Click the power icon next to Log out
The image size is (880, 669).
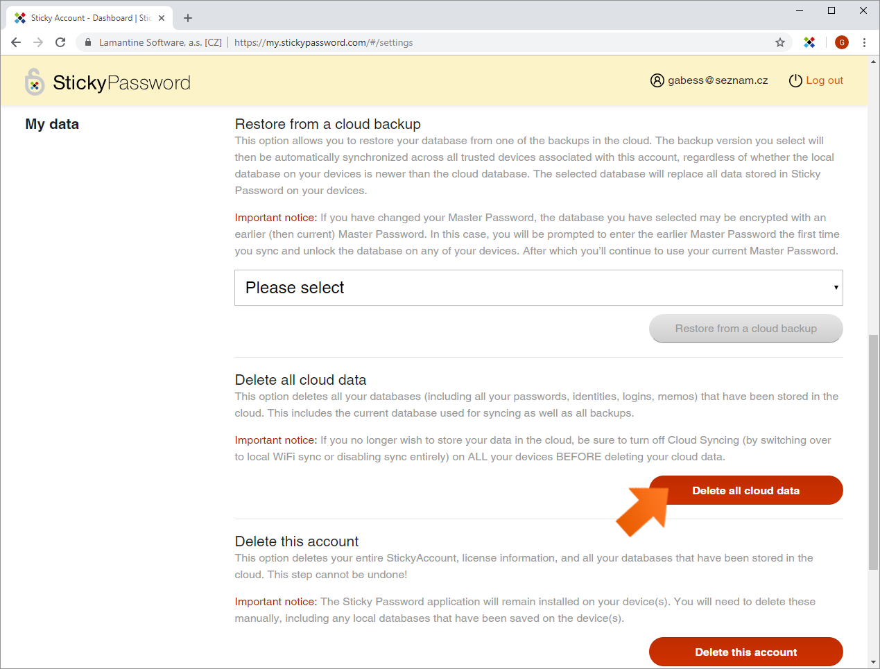coord(795,80)
